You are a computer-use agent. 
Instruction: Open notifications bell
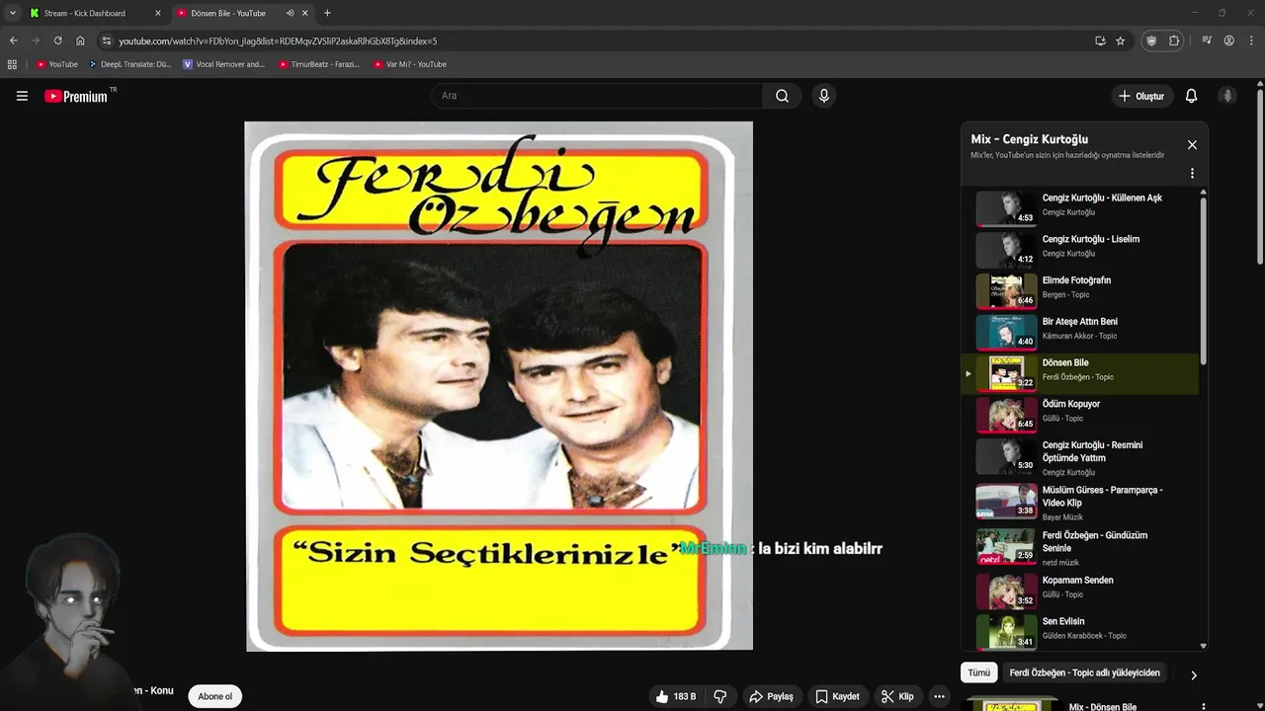coord(1191,96)
